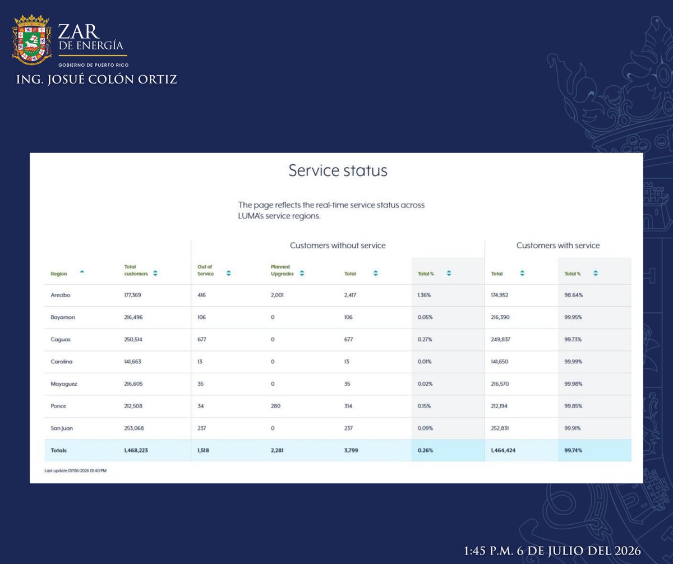Sort by Region column arrow

82,271
